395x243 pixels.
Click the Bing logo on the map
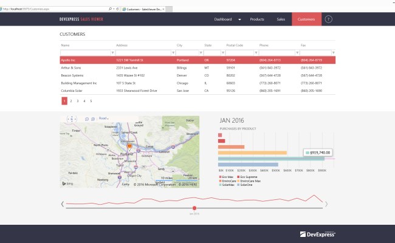[x=68, y=183]
